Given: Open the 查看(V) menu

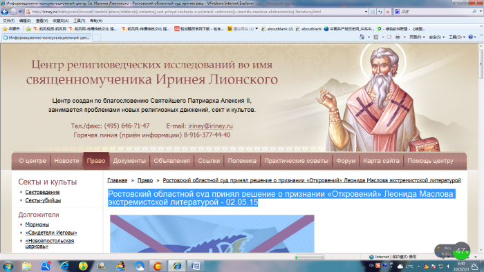Looking at the screenshot, I should tap(41, 21).
